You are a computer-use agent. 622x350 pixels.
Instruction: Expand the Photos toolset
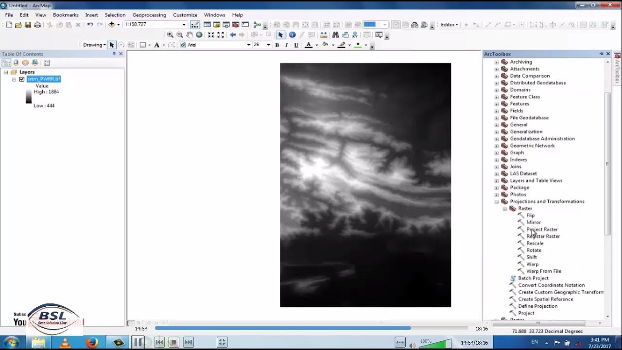pos(497,194)
